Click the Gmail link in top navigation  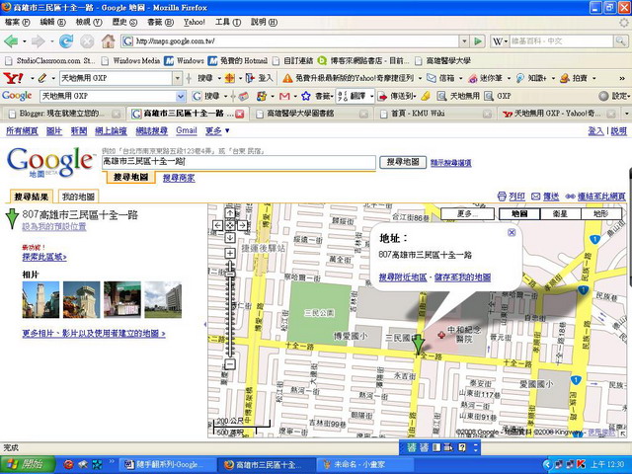[x=187, y=130]
